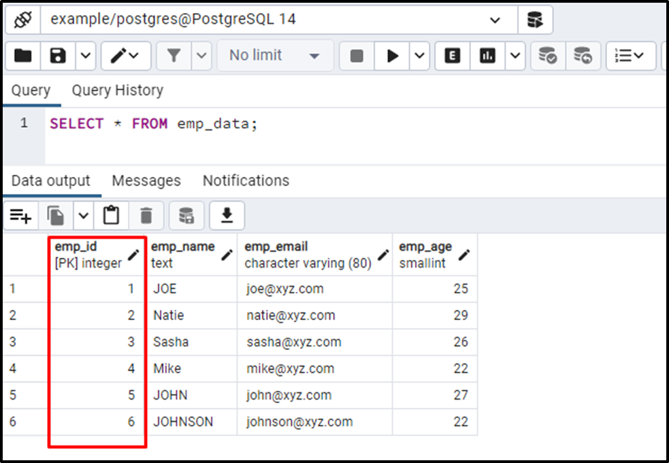Switch to the Query History tab
The image size is (669, 463).
117,90
